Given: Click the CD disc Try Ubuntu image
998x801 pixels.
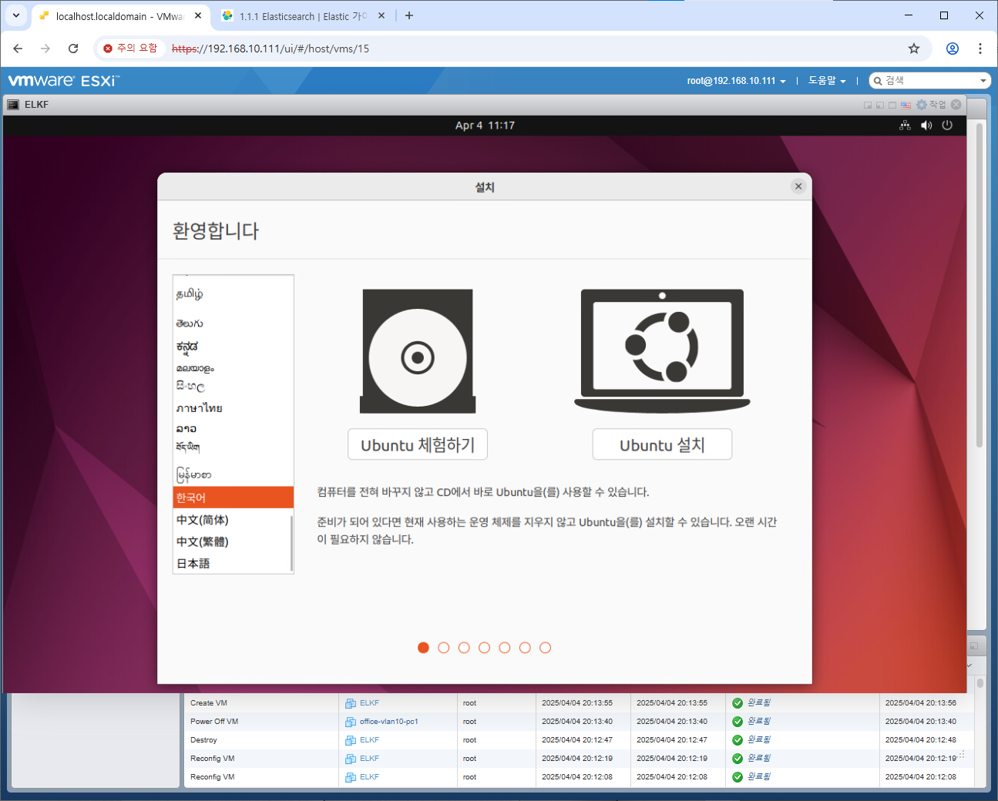Looking at the screenshot, I should pos(418,351).
